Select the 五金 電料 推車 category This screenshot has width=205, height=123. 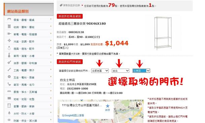(x=24, y=78)
